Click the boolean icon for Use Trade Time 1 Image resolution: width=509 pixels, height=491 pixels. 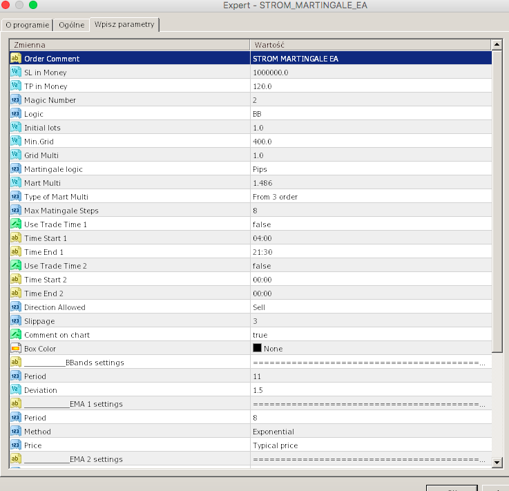16,224
